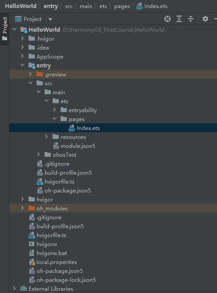Expand the resources folder
Screen dimensions: 217x293
coord(46,137)
